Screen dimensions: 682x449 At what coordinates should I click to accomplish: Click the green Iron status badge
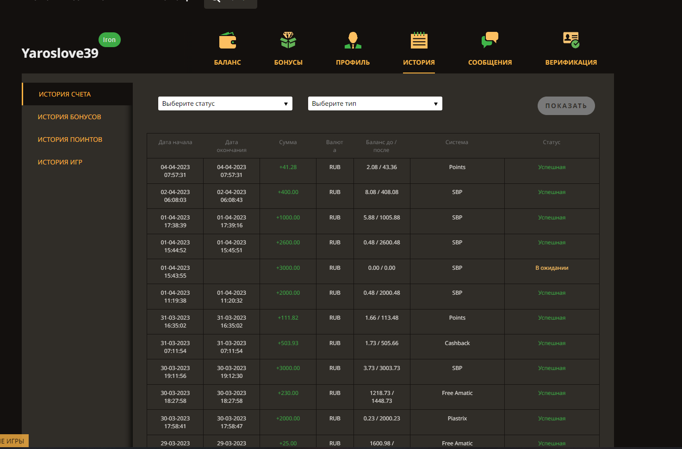tap(110, 40)
